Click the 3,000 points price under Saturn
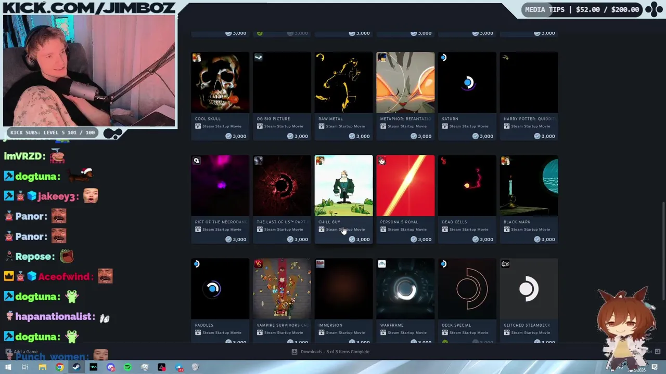 [x=482, y=136]
